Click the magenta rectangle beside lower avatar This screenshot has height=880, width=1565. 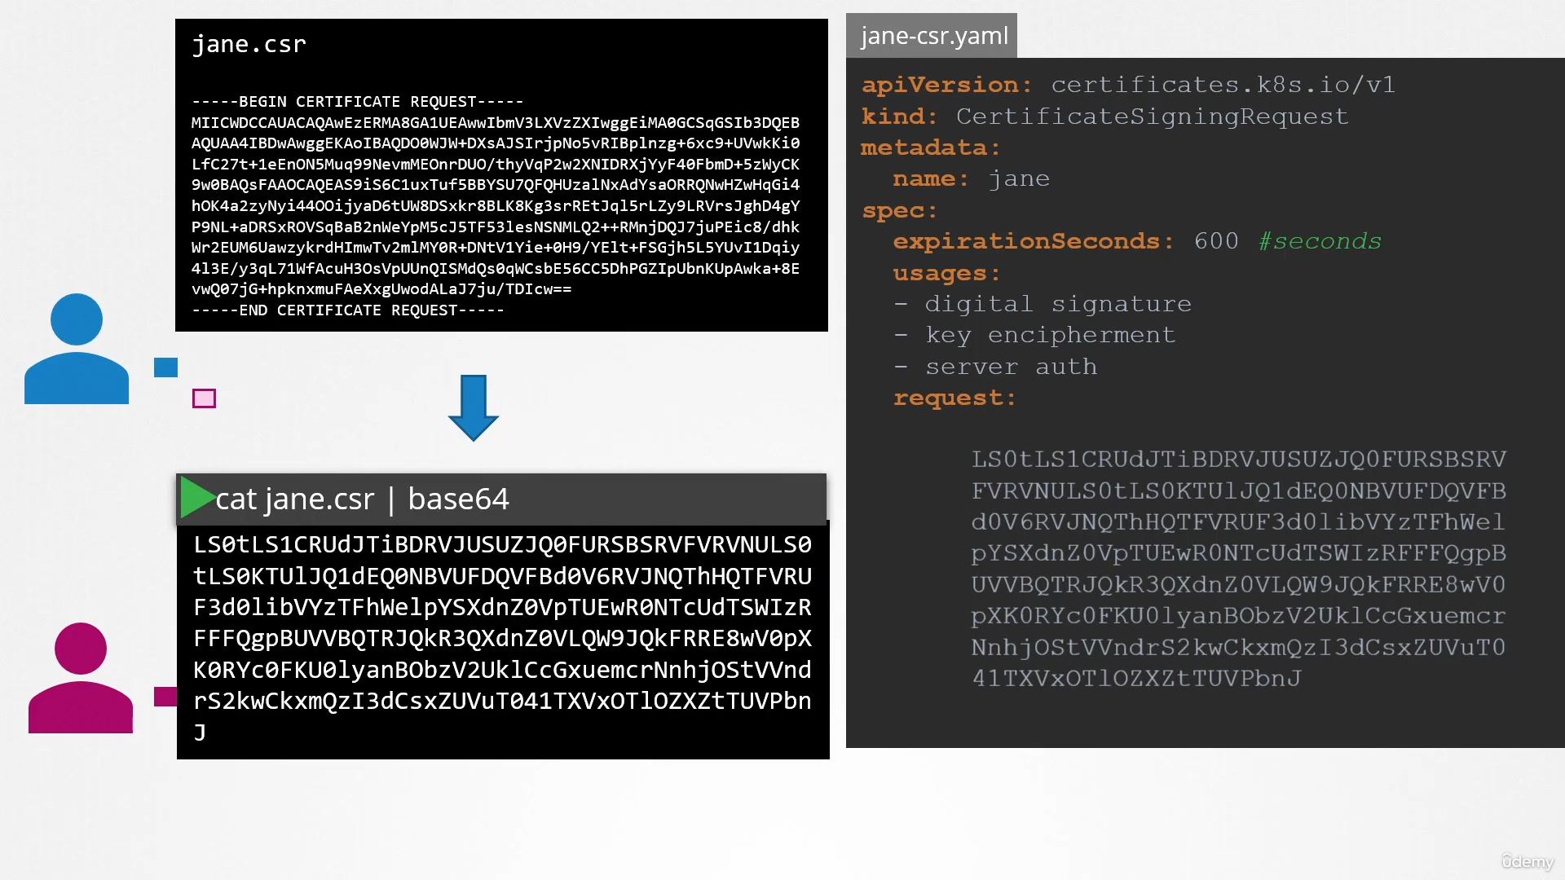point(165,697)
